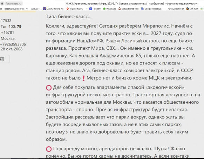Click the post heading Типа бизнес-класс
204x159 pixels.
(69, 16)
